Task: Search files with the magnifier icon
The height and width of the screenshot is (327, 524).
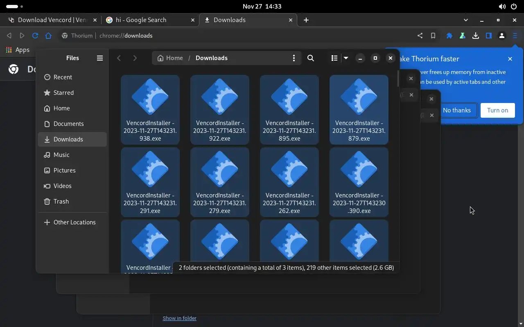Action: (311, 58)
